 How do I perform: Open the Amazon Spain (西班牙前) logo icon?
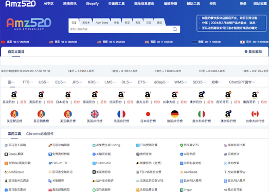click(x=228, y=95)
